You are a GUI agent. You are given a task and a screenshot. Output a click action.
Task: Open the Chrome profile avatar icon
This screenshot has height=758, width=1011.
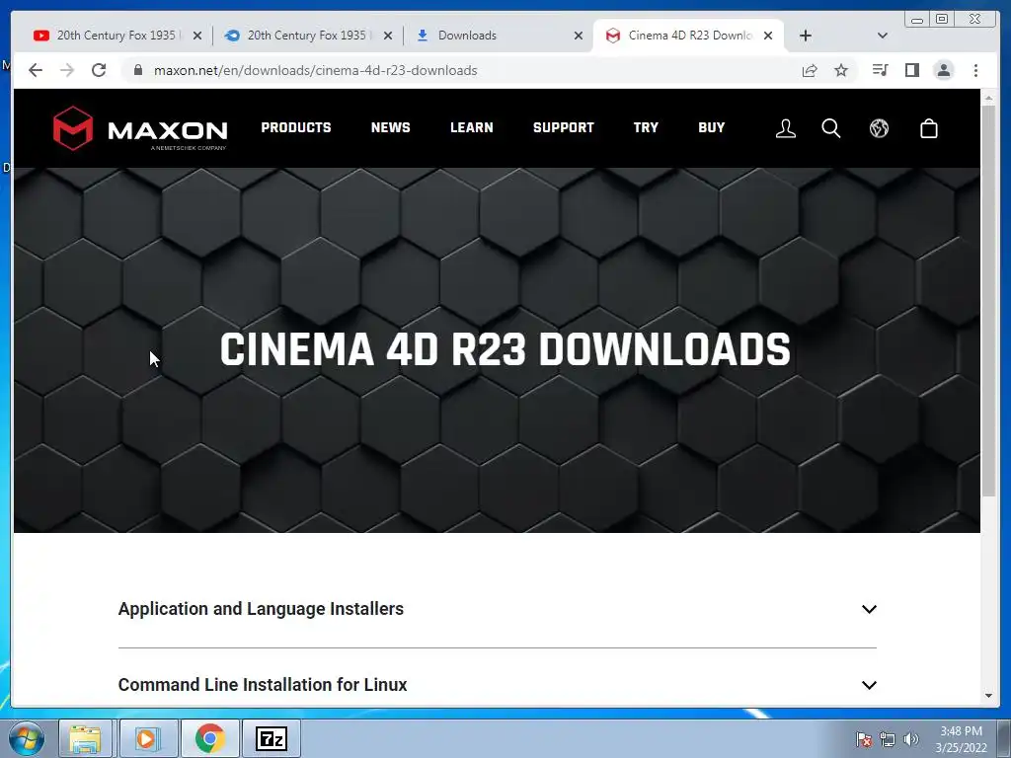tap(943, 70)
